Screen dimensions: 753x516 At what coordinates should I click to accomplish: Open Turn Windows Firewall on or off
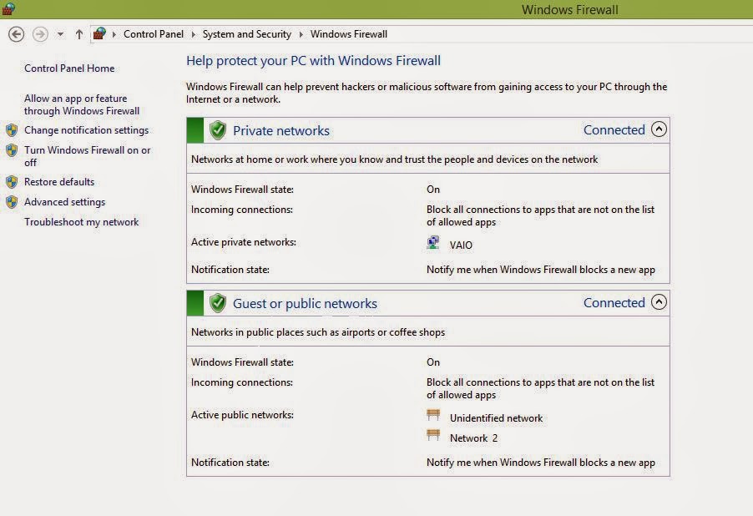tap(88, 156)
